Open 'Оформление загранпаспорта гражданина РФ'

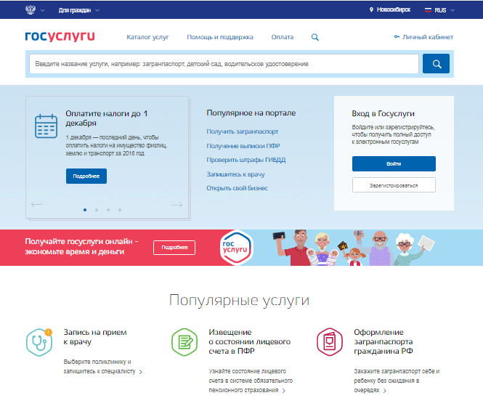click(x=383, y=341)
